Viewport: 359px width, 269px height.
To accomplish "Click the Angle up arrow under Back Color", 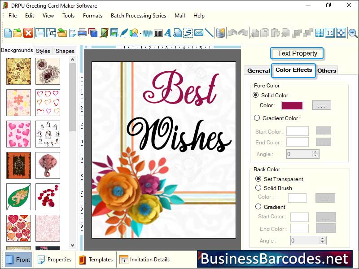I will pos(323,239).
